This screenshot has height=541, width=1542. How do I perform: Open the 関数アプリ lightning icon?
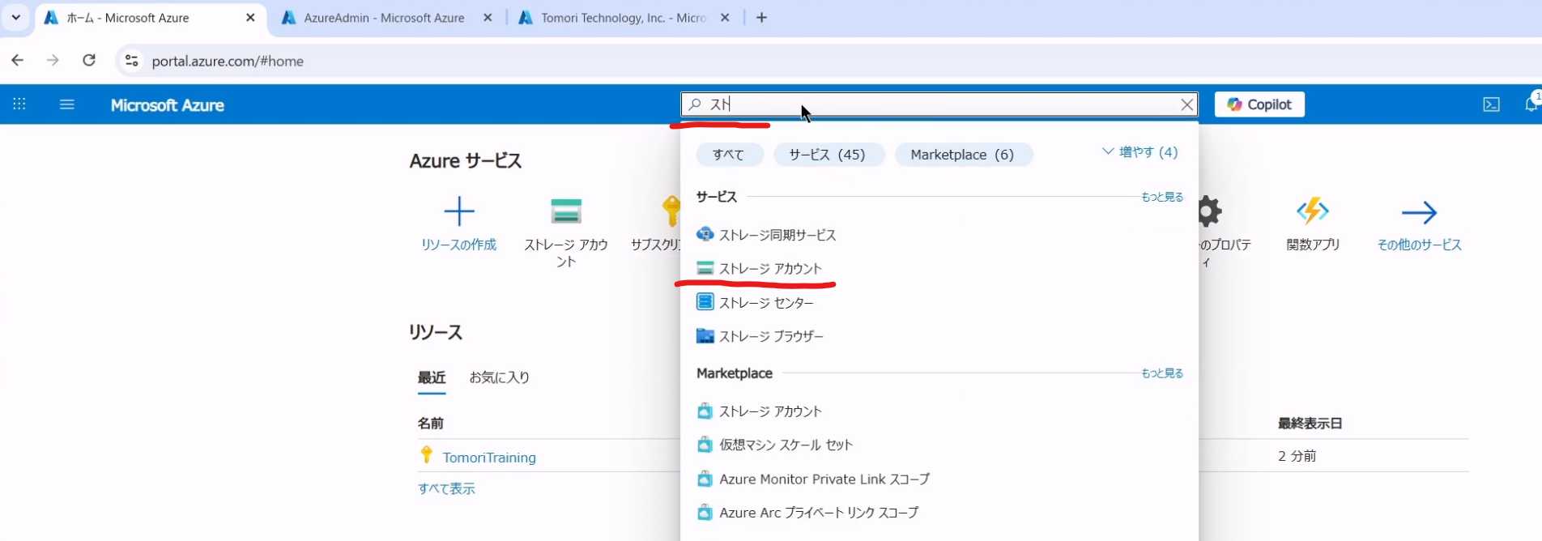pyautogui.click(x=1312, y=211)
